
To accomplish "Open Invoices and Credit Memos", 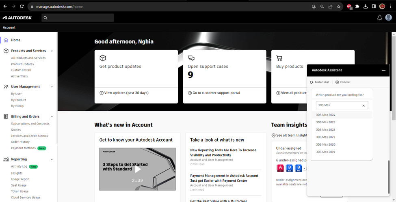I will 30,136.
